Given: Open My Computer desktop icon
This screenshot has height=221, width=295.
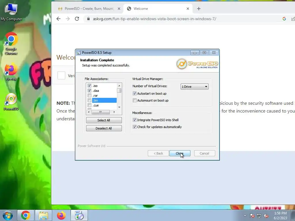Looking at the screenshot, I should click(11, 12).
